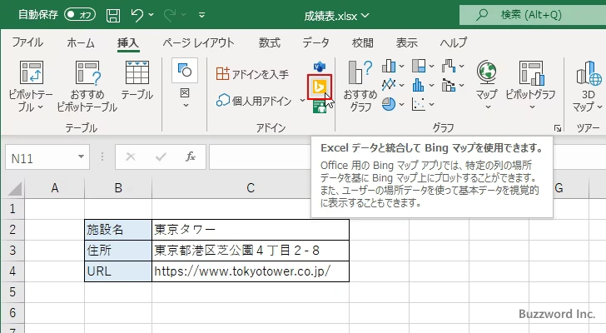The image size is (606, 333).
Task: Click アドインを入手 button
Action: (252, 74)
